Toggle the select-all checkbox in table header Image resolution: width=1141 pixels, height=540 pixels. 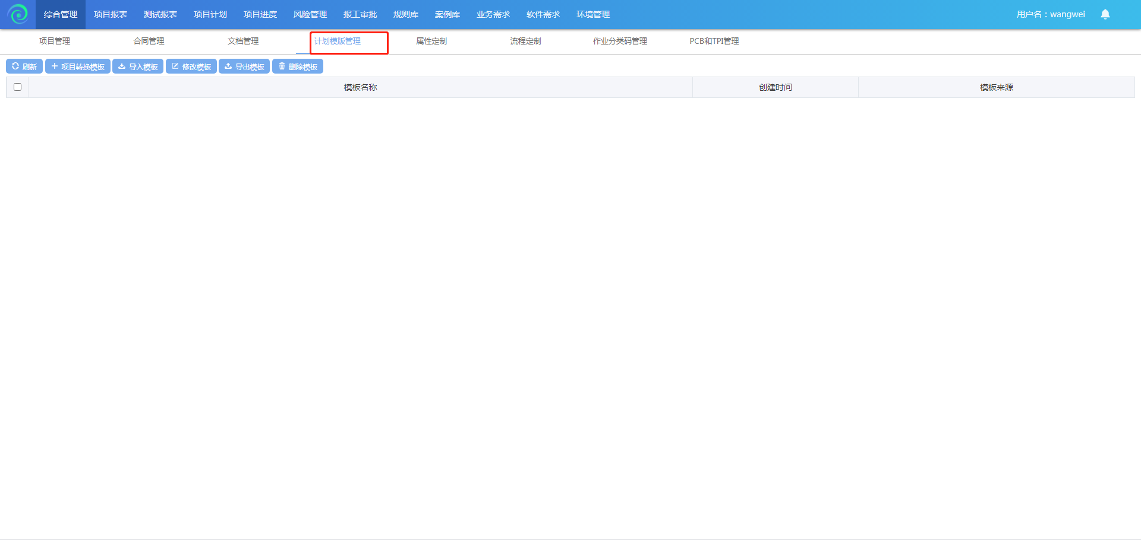pos(18,87)
